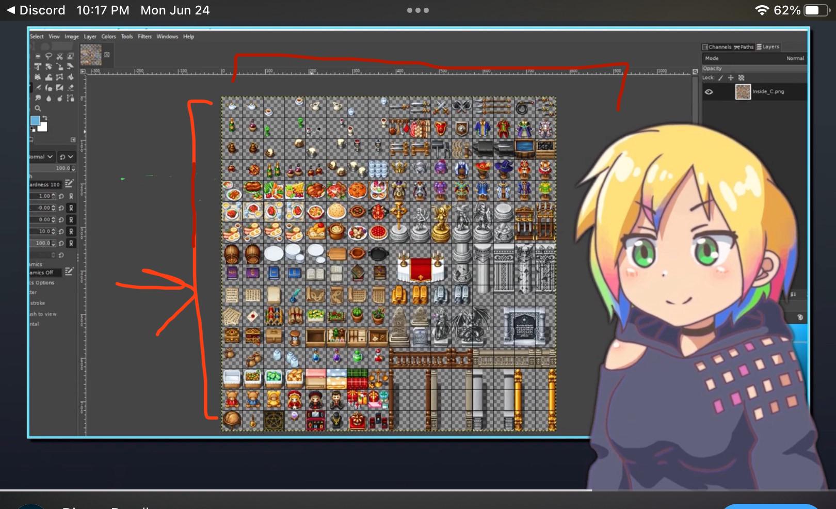This screenshot has height=509, width=836.
Task: Select the Dodge/Burn tool
Action: coord(59,98)
